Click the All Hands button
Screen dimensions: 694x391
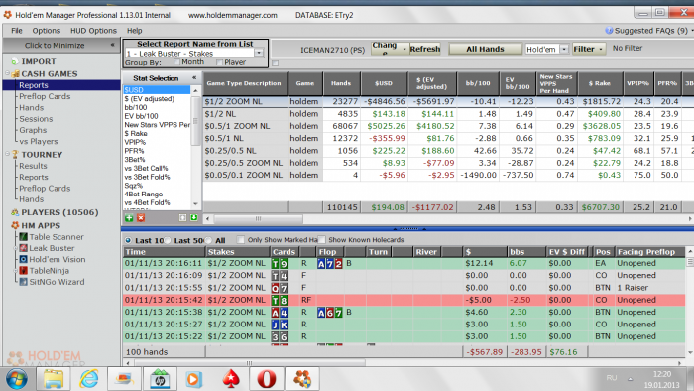(485, 49)
